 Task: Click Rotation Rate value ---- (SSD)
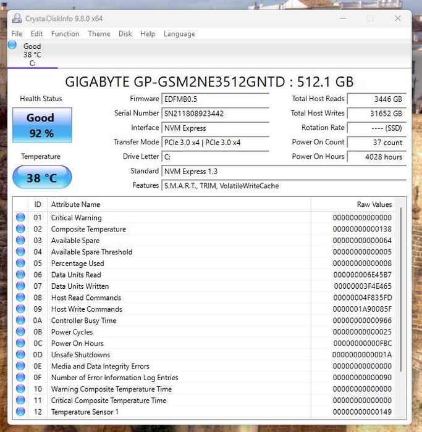pyautogui.click(x=376, y=128)
